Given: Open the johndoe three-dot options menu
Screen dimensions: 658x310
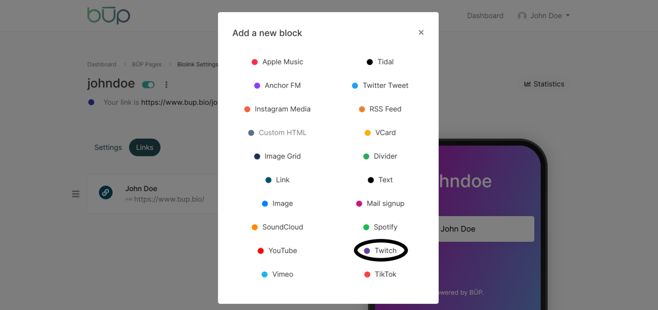Looking at the screenshot, I should [x=166, y=85].
